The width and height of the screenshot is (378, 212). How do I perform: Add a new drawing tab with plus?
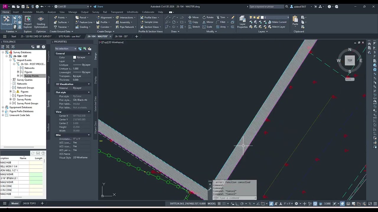coord(136,37)
